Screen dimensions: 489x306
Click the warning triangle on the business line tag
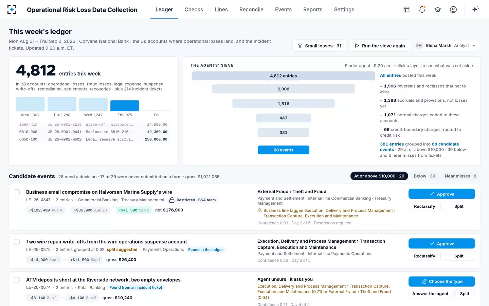coord(260,210)
